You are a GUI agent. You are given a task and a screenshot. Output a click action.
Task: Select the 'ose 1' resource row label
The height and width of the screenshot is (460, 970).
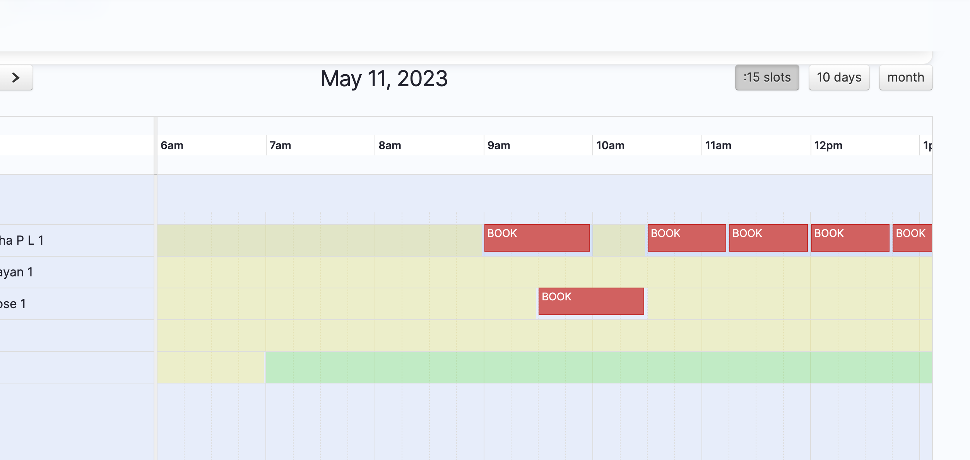(x=13, y=304)
